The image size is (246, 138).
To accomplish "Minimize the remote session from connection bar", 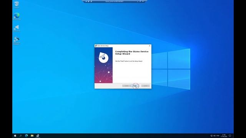I will (x=138, y=2).
